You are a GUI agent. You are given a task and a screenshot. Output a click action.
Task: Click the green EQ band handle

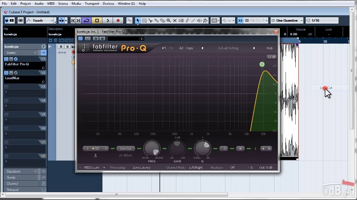262,64
